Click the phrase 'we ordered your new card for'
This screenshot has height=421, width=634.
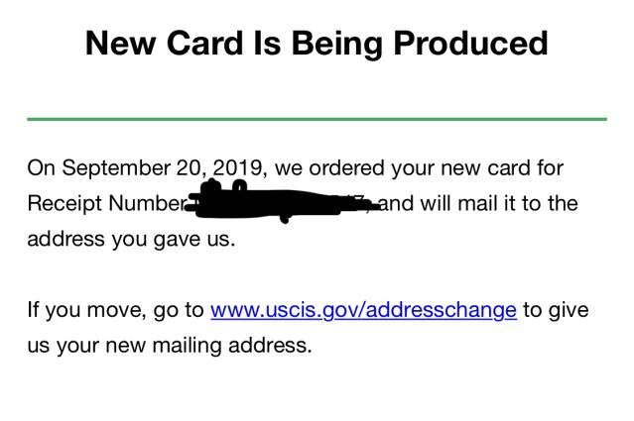pyautogui.click(x=419, y=168)
